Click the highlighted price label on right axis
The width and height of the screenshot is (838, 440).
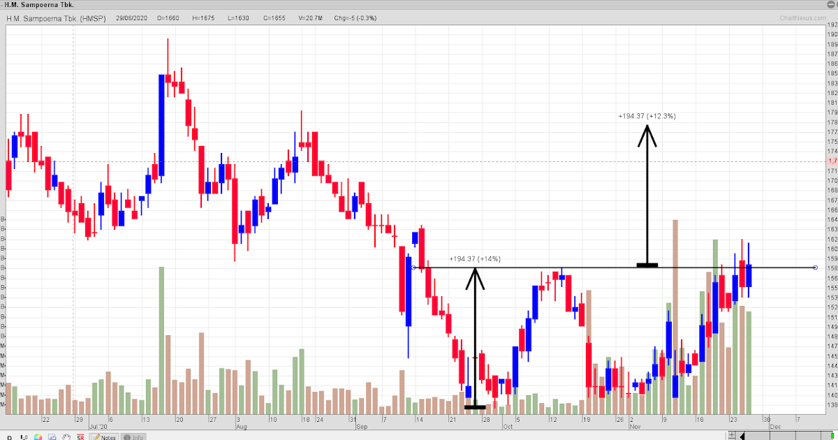pyautogui.click(x=830, y=161)
